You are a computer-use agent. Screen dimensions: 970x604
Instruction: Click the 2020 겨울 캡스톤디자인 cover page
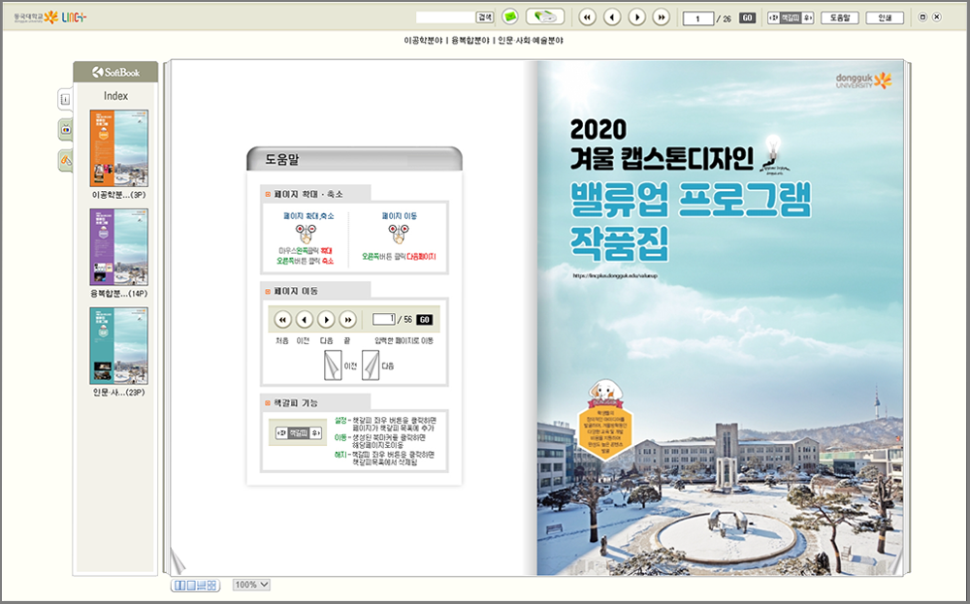[x=720, y=318]
